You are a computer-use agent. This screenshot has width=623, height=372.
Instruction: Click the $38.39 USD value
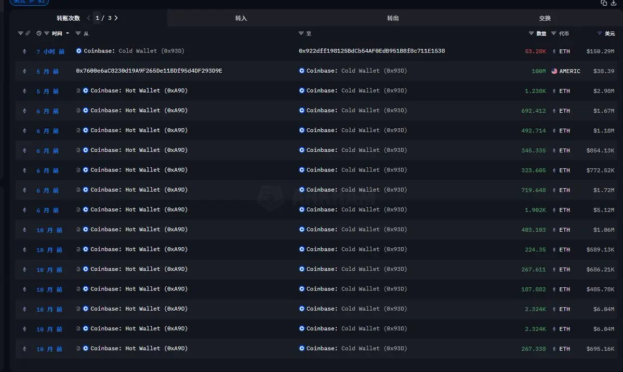(604, 71)
